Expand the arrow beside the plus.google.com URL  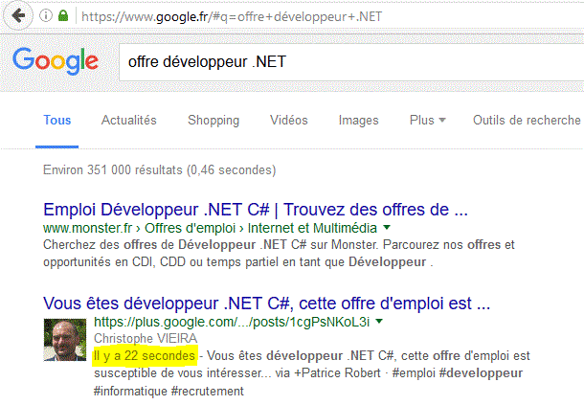(379, 321)
